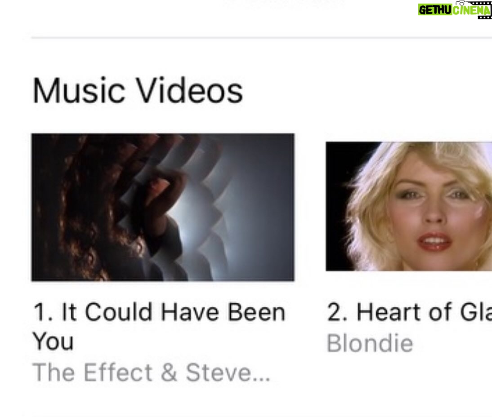Click the rank number '2.' of the second video

pyautogui.click(x=337, y=312)
